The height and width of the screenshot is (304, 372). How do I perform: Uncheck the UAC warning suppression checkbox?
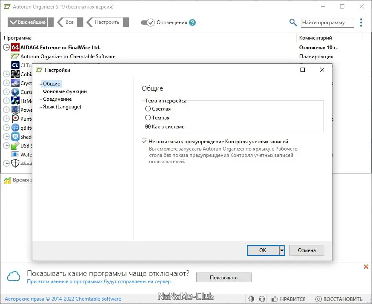144,142
